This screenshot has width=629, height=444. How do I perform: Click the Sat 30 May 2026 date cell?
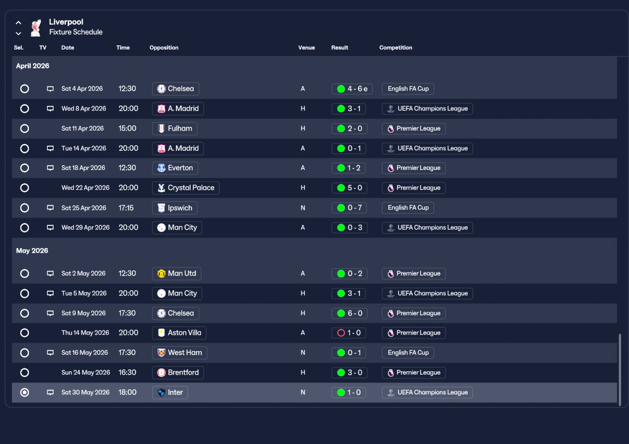(x=86, y=392)
